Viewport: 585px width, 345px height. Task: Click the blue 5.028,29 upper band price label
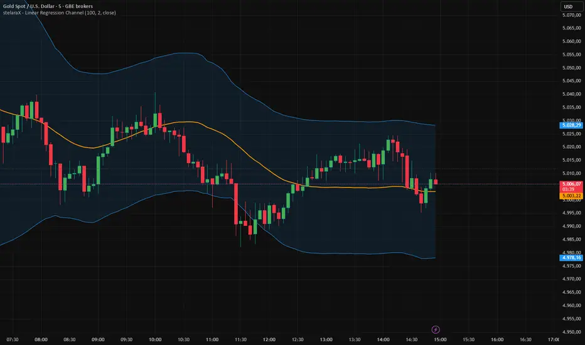571,125
